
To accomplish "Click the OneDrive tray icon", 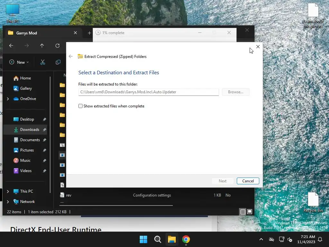I will (271, 239).
